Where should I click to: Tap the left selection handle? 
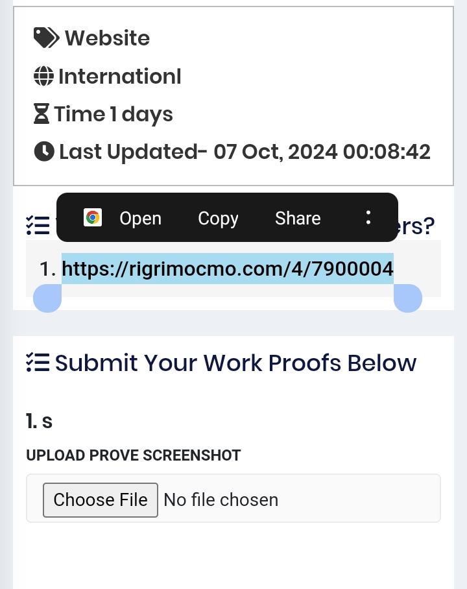(47, 298)
